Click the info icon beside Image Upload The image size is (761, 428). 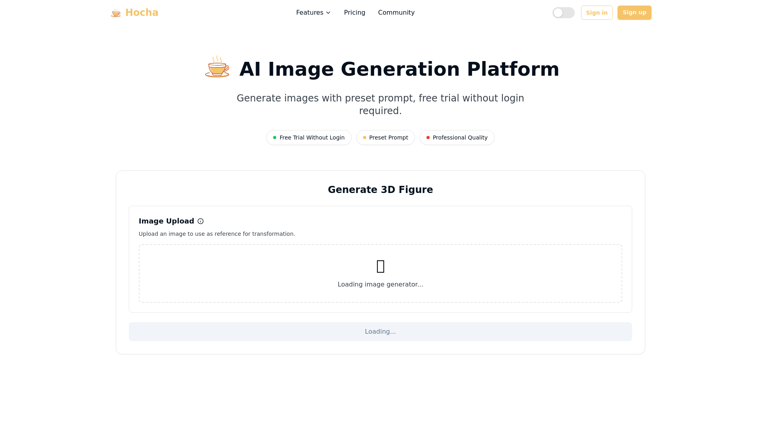click(201, 221)
